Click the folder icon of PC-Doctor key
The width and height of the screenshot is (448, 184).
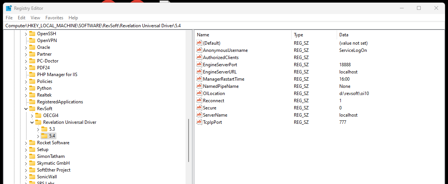[x=32, y=61]
